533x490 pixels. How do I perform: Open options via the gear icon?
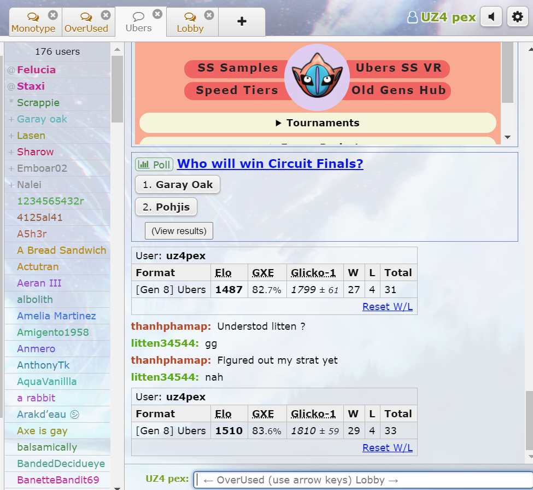[x=517, y=17]
